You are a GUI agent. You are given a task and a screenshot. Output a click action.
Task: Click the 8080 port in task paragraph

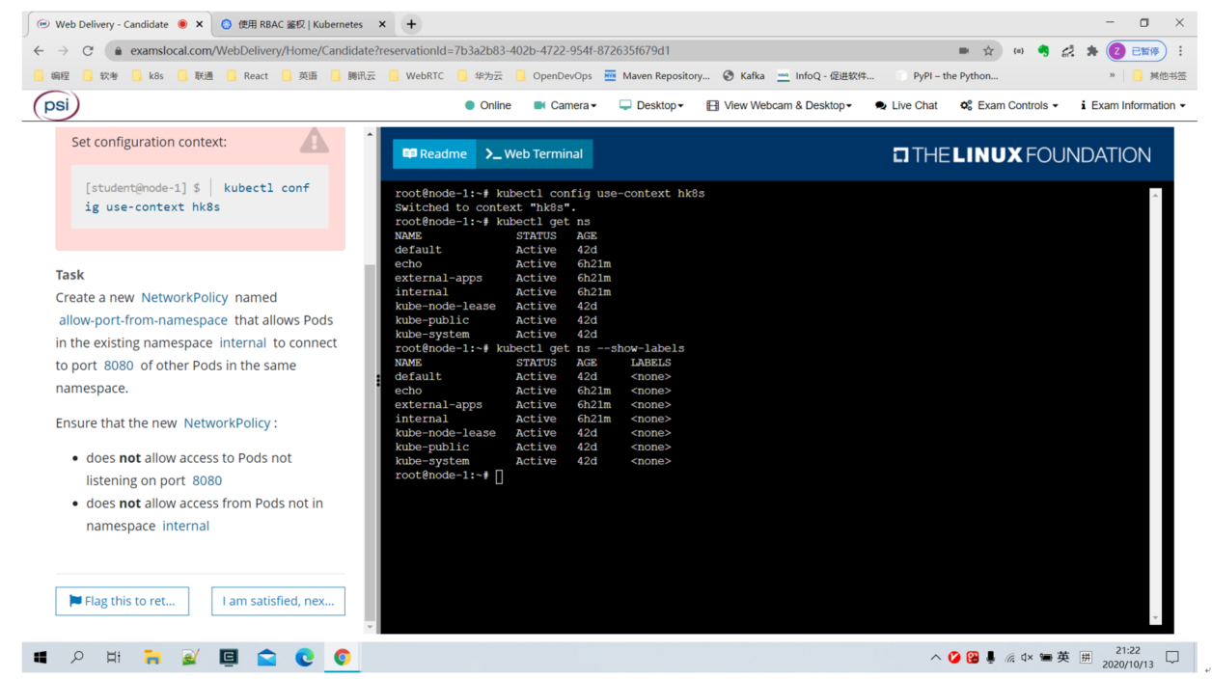tap(119, 365)
